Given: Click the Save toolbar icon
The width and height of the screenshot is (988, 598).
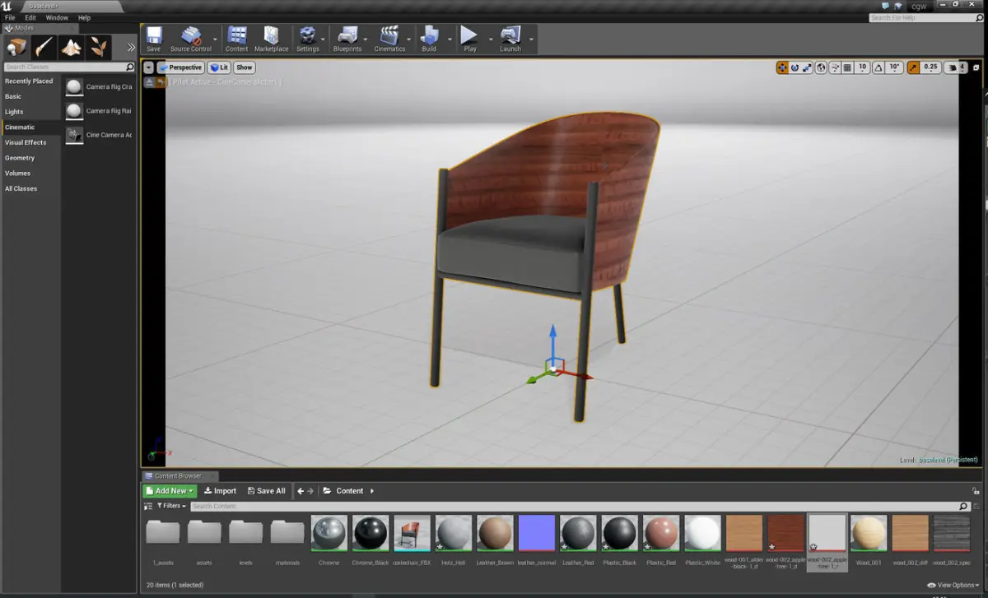Looking at the screenshot, I should tap(154, 39).
